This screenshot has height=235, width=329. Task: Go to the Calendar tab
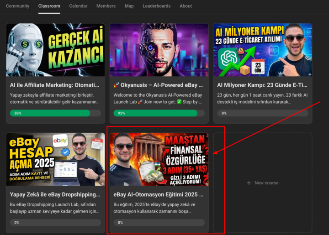78,6
